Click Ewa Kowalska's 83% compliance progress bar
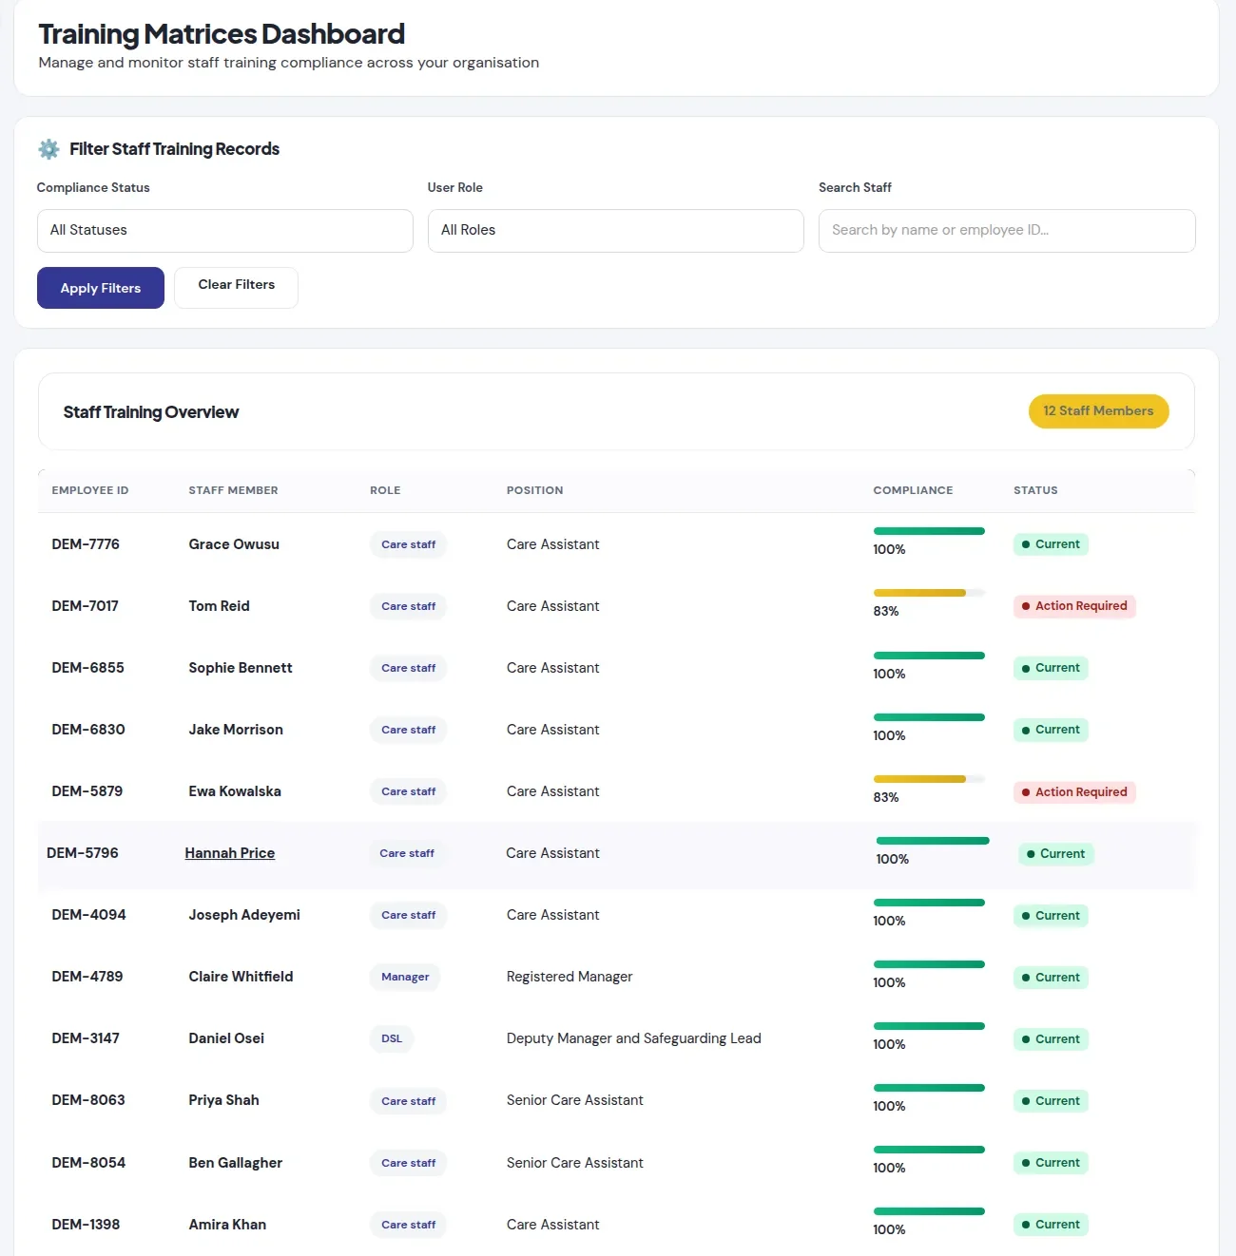 pos(929,779)
